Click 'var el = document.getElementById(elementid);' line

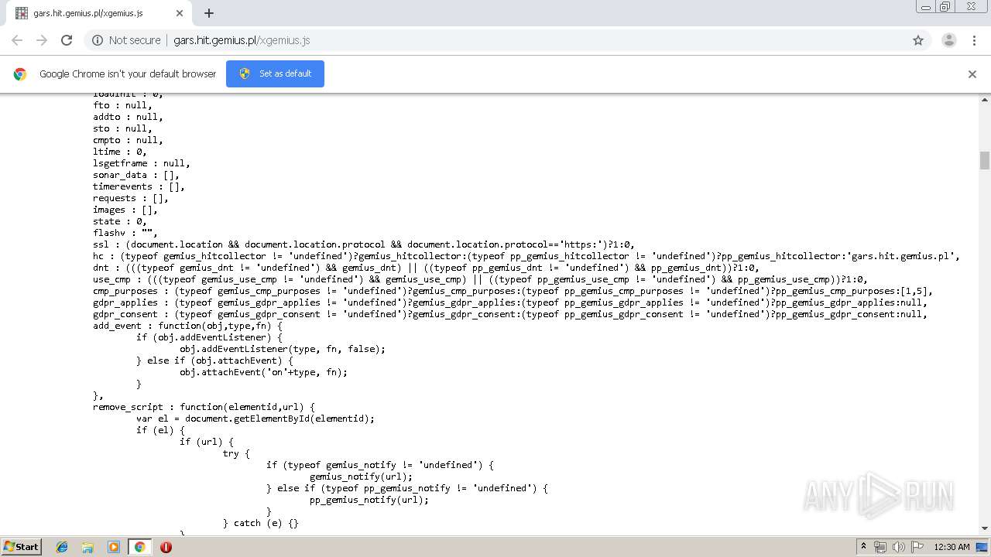click(255, 419)
